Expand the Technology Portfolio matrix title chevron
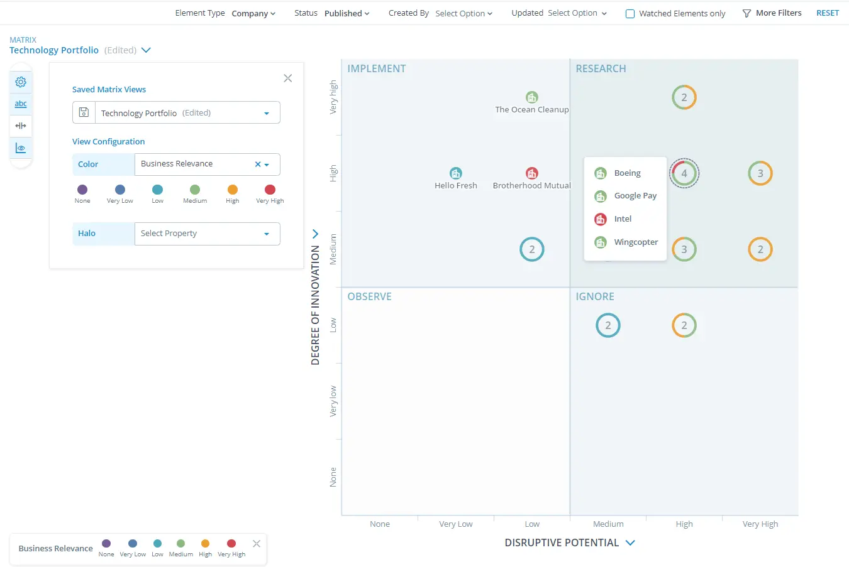The image size is (849, 567). (x=146, y=50)
